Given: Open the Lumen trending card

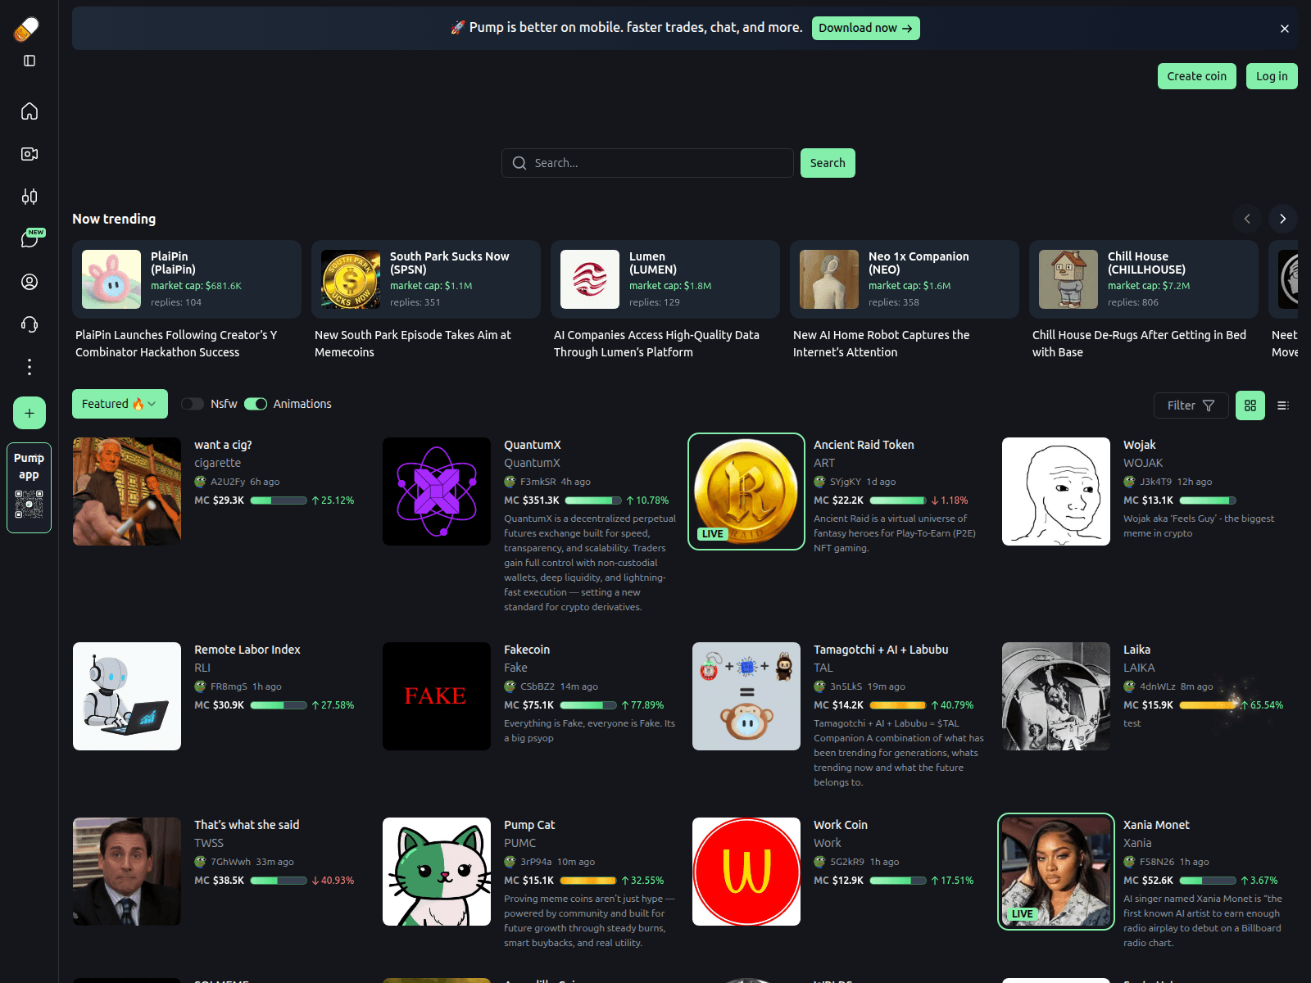Looking at the screenshot, I should click(665, 279).
